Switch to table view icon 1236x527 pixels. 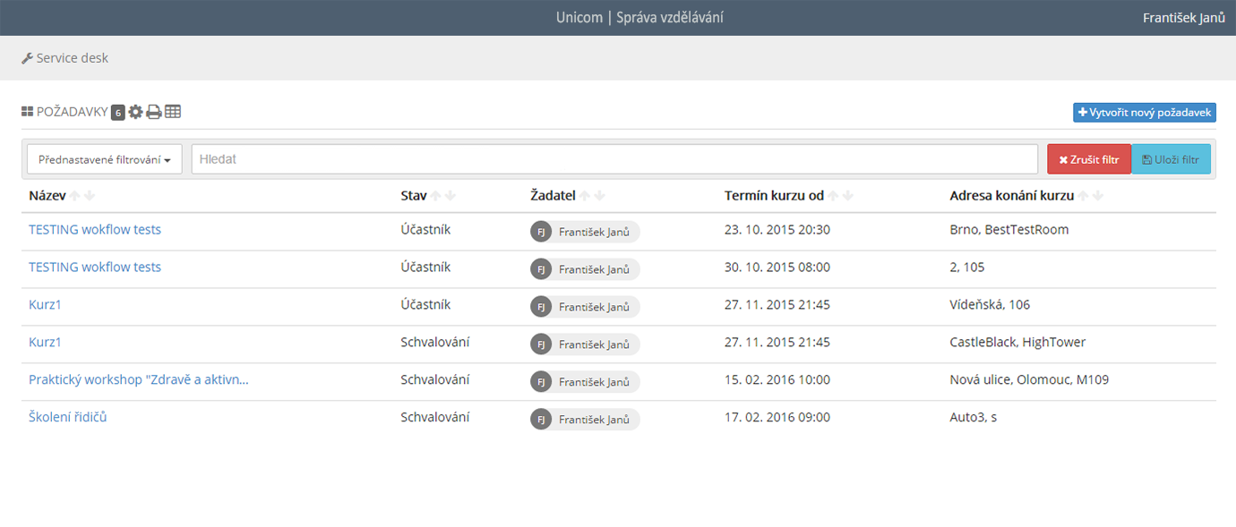pos(173,112)
